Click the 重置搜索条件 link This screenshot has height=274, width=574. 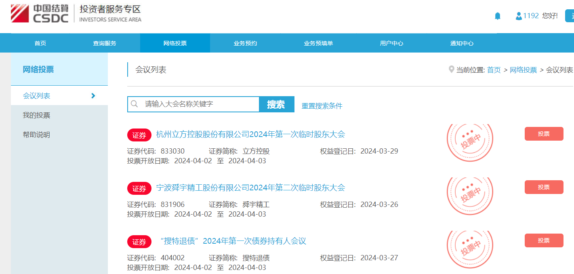[x=322, y=106]
